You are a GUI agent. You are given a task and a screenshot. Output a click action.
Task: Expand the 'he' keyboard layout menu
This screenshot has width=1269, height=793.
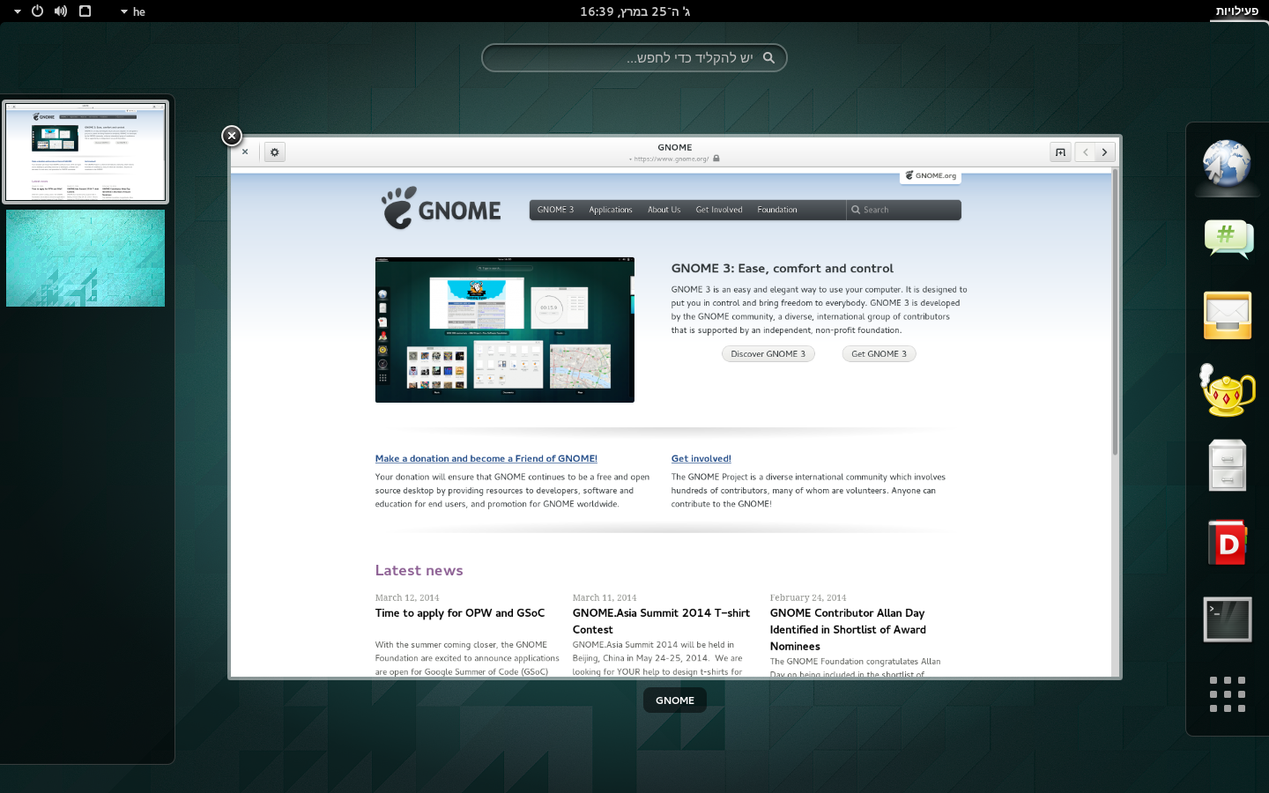pos(133,11)
